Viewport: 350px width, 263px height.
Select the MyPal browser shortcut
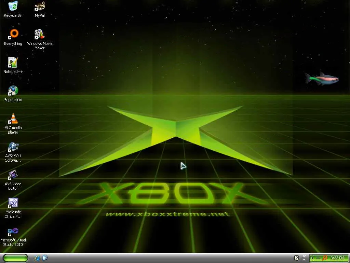[x=40, y=9]
